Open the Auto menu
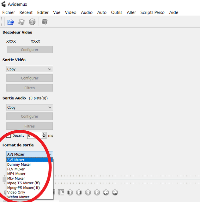Viewport: 200px width, 202px height. click(x=102, y=12)
